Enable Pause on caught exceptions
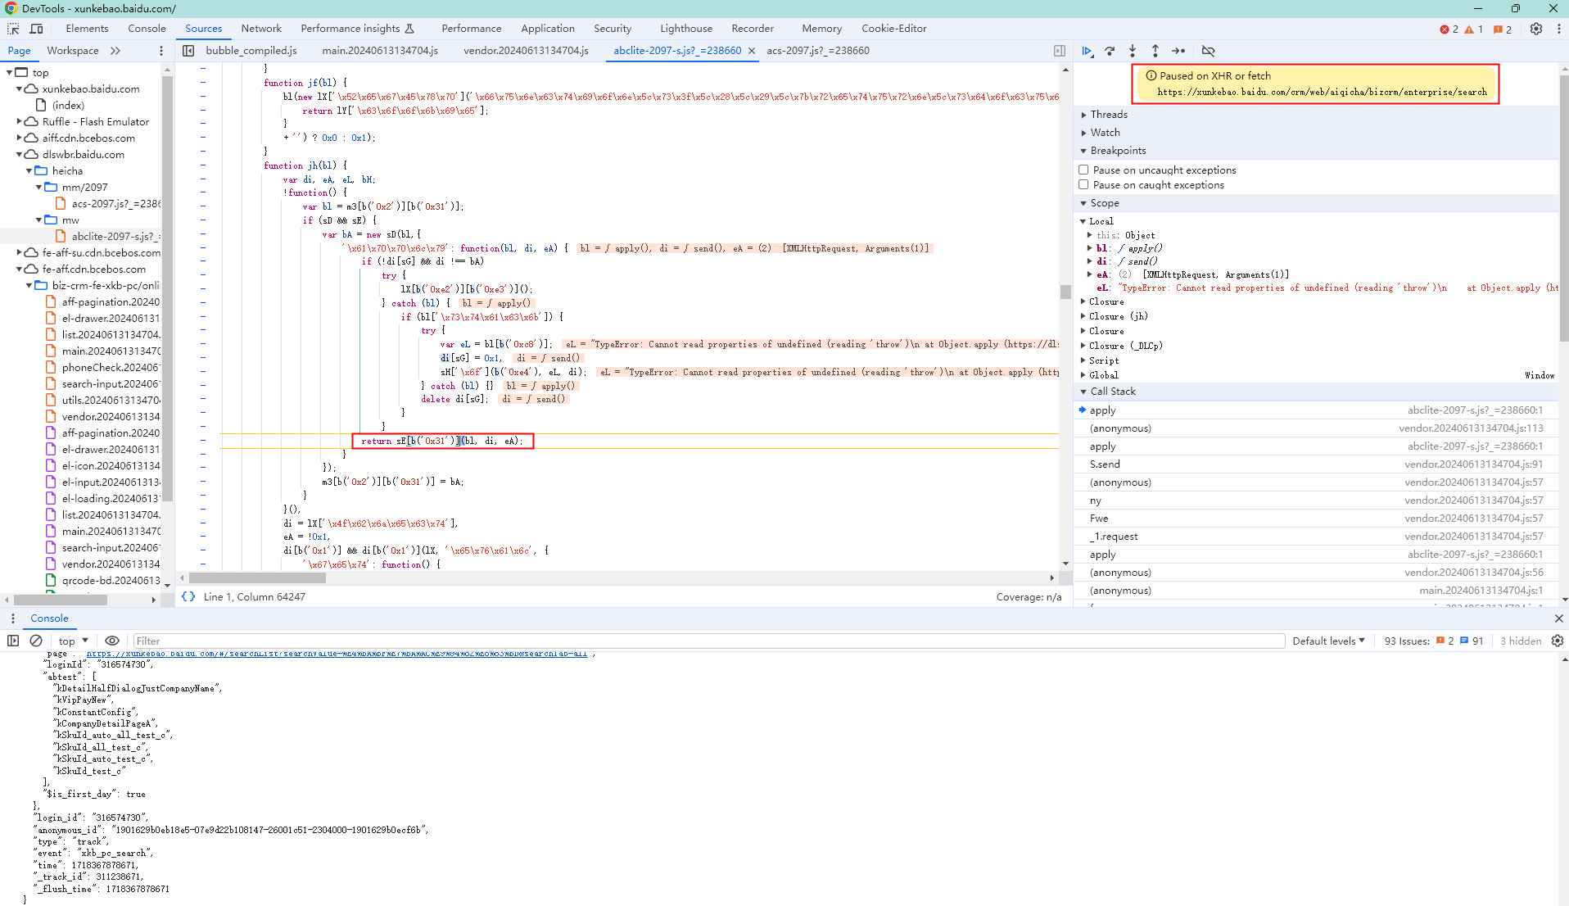 [x=1083, y=184]
